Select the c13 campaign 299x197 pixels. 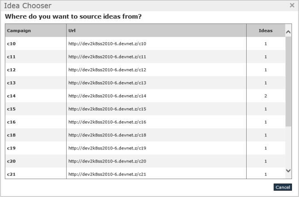pyautogui.click(x=11, y=83)
